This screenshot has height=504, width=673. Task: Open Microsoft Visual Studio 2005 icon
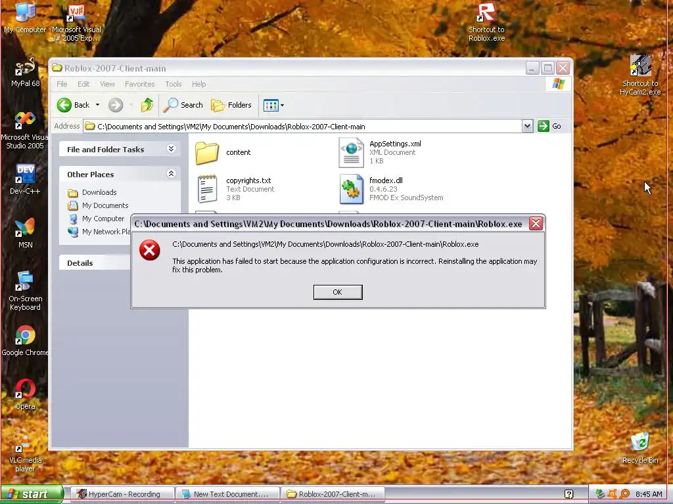pyautogui.click(x=25, y=130)
